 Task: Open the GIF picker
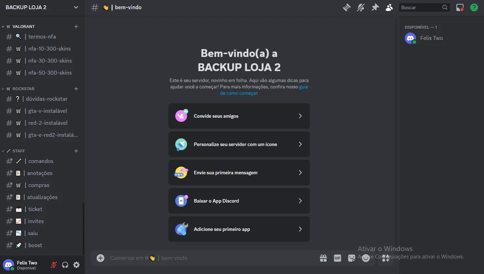[338, 258]
